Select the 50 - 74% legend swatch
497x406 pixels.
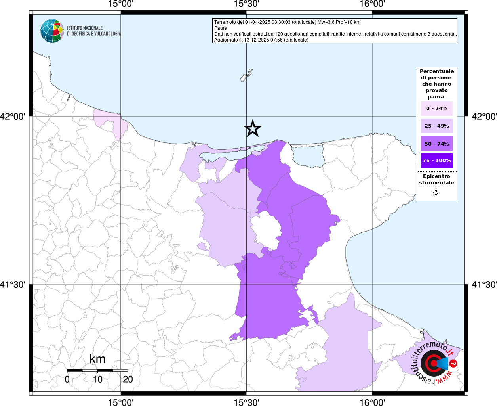point(436,144)
